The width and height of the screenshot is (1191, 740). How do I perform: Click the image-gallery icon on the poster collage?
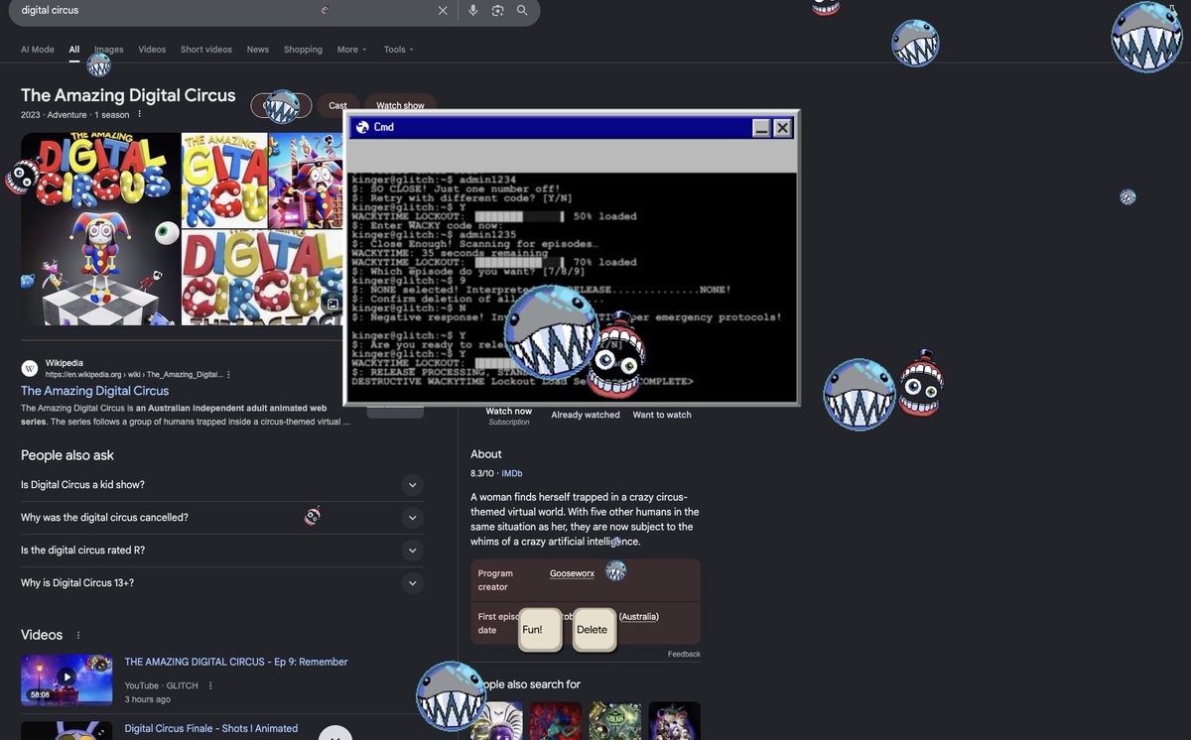333,305
